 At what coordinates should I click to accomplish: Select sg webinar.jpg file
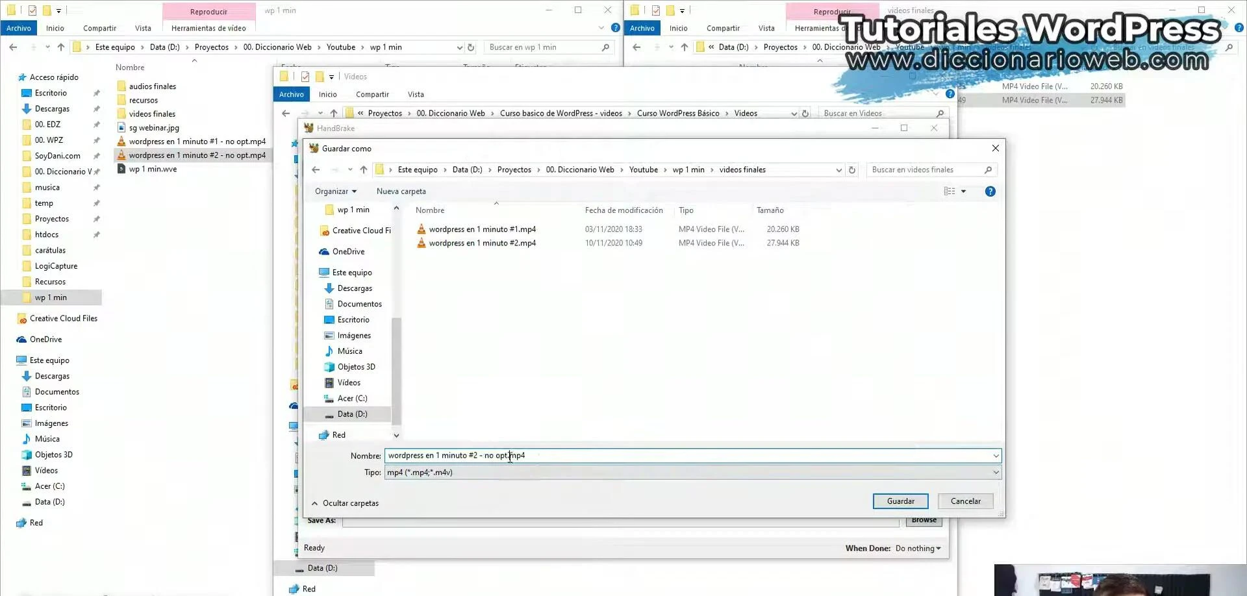click(148, 128)
